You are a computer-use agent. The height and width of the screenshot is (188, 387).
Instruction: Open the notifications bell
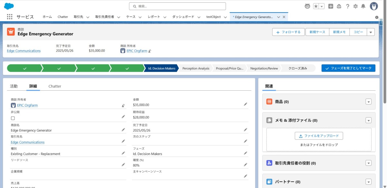click(x=363, y=6)
